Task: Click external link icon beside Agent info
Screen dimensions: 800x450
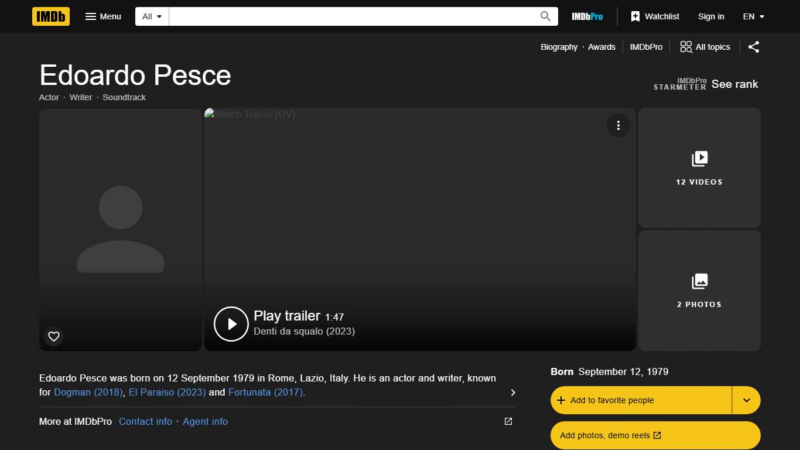Action: click(x=507, y=421)
